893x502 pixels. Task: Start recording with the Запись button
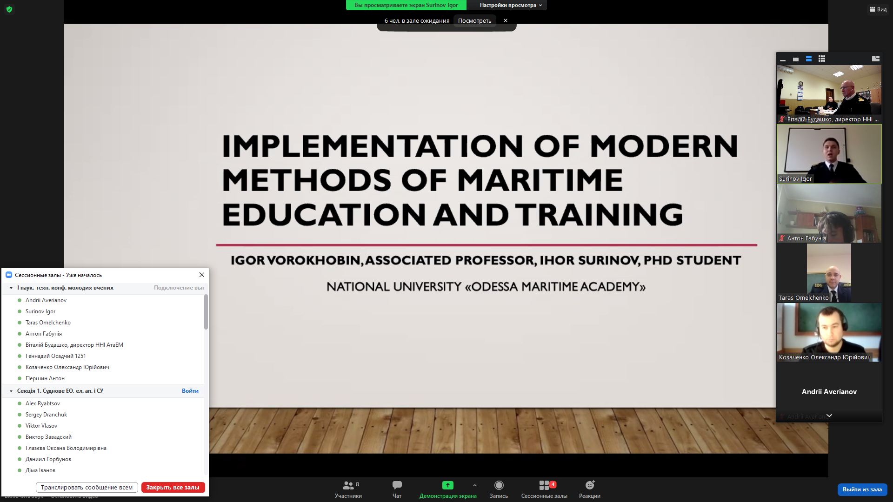click(x=499, y=489)
